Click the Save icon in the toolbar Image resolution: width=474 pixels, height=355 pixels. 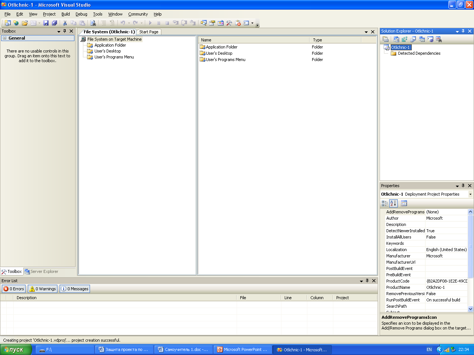[46, 23]
